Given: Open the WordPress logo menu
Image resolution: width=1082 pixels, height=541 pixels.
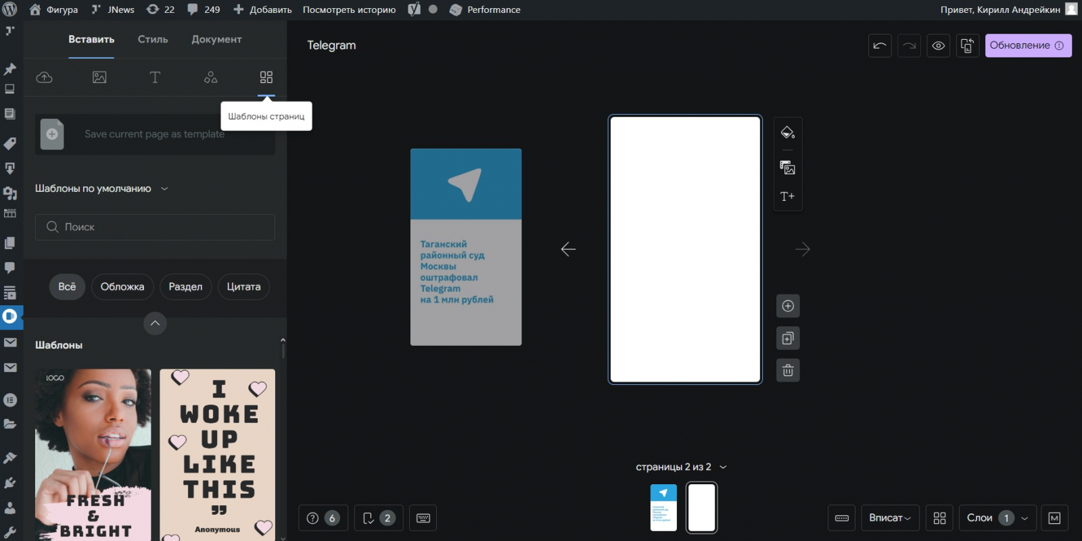Looking at the screenshot, I should (x=10, y=9).
